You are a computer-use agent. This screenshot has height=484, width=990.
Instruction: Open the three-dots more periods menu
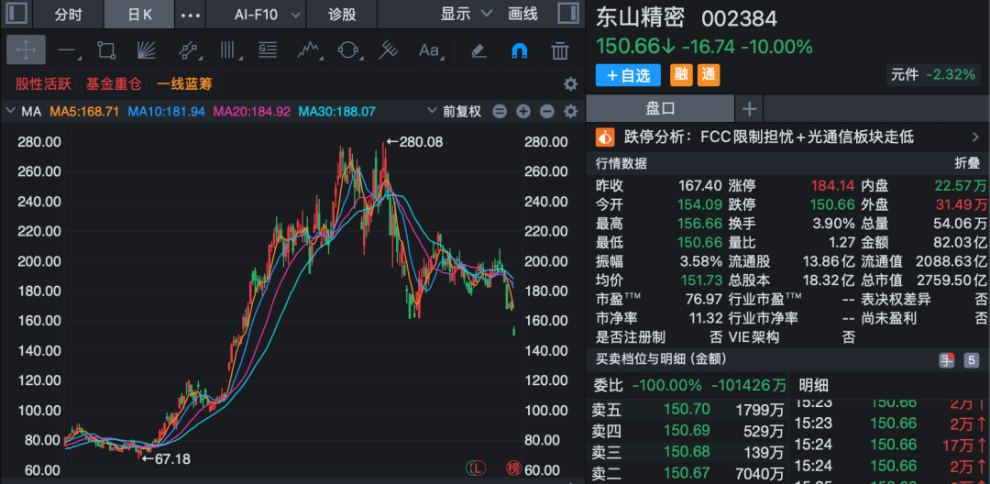[x=191, y=15]
